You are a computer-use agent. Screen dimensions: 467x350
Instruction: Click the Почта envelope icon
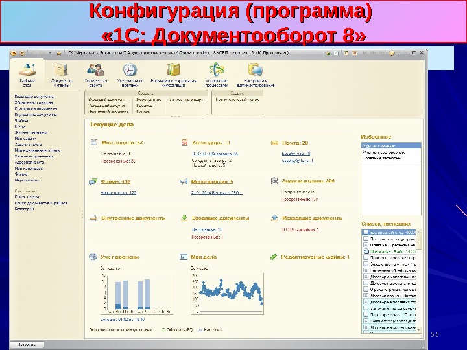(274, 143)
